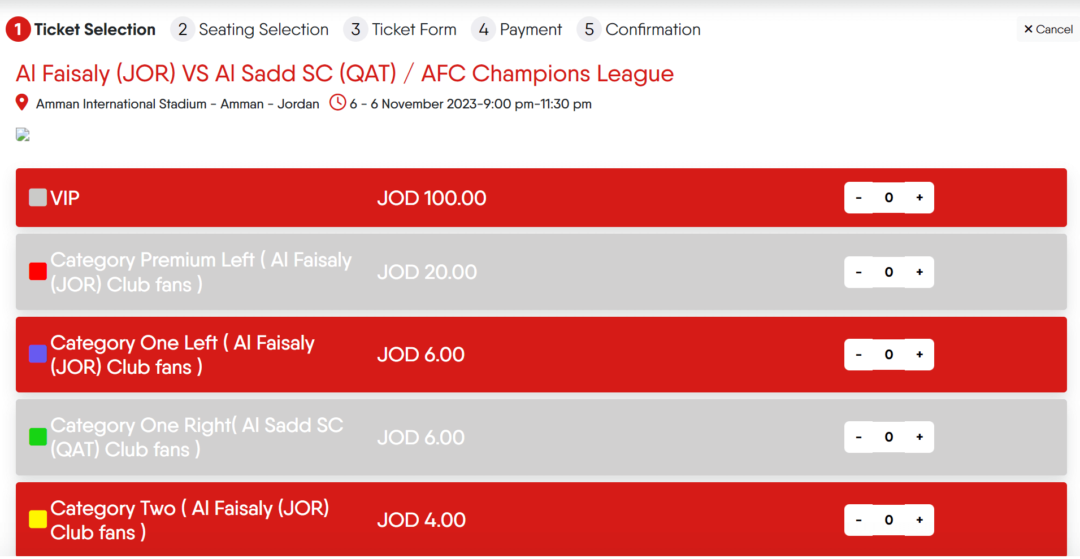Add a Category One Left ticket
Image resolution: width=1080 pixels, height=559 pixels.
click(919, 355)
